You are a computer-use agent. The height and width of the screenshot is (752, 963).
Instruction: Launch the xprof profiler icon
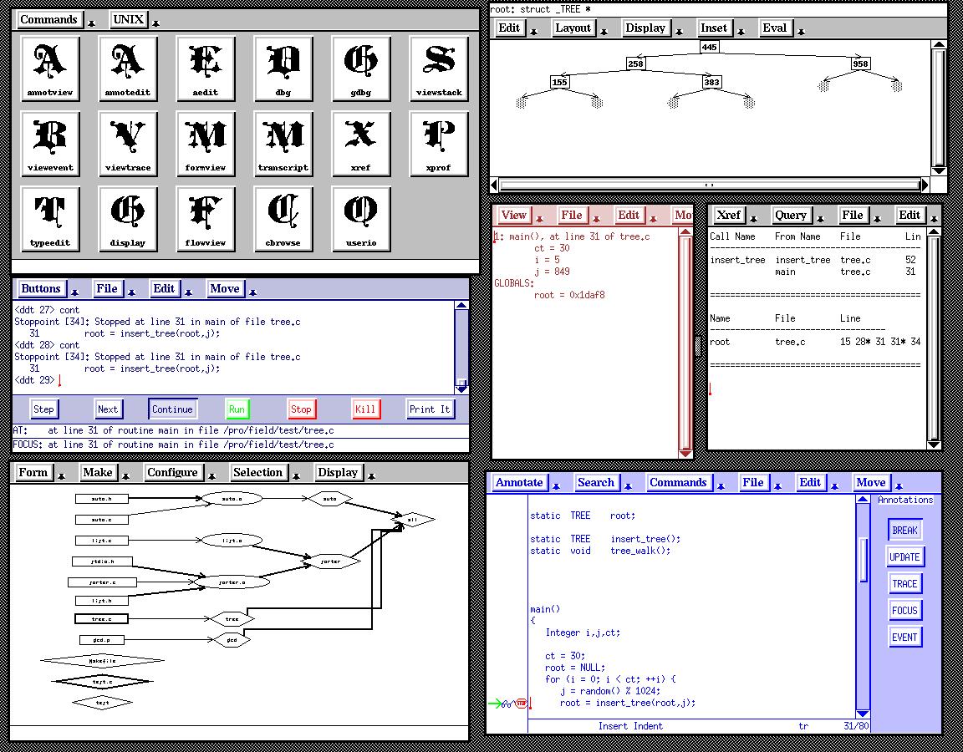tap(438, 143)
